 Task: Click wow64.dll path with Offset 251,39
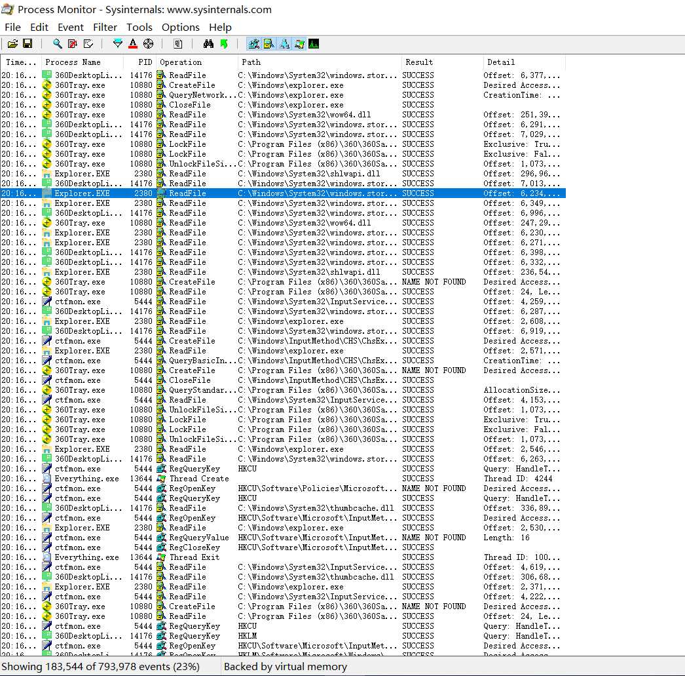coord(305,115)
